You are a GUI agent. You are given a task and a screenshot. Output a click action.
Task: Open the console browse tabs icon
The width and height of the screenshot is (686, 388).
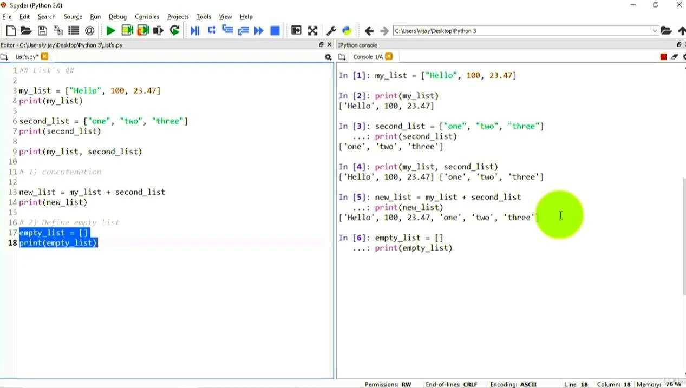click(342, 57)
